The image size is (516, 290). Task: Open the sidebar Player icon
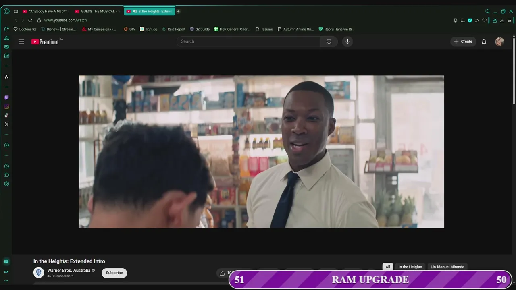click(6, 145)
